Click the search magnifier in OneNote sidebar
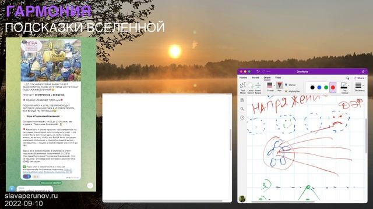The width and height of the screenshot is (373, 209). 242,109
